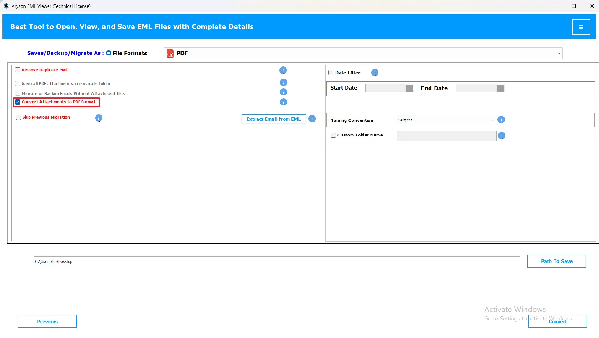The height and width of the screenshot is (338, 599).
Task: Click info icon beside Extract Email from EML
Action: [x=312, y=119]
